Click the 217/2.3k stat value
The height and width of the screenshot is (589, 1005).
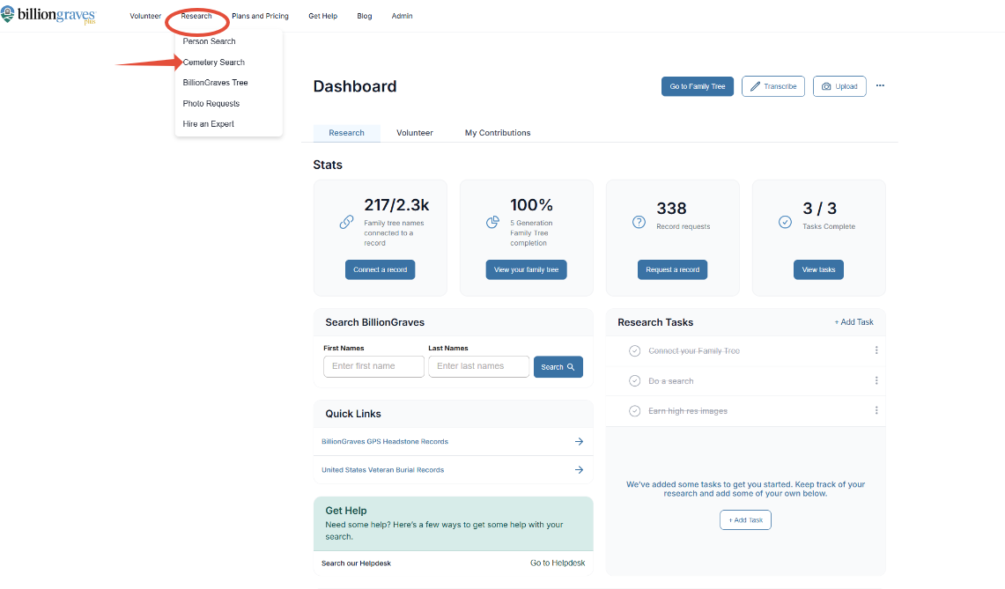point(396,205)
